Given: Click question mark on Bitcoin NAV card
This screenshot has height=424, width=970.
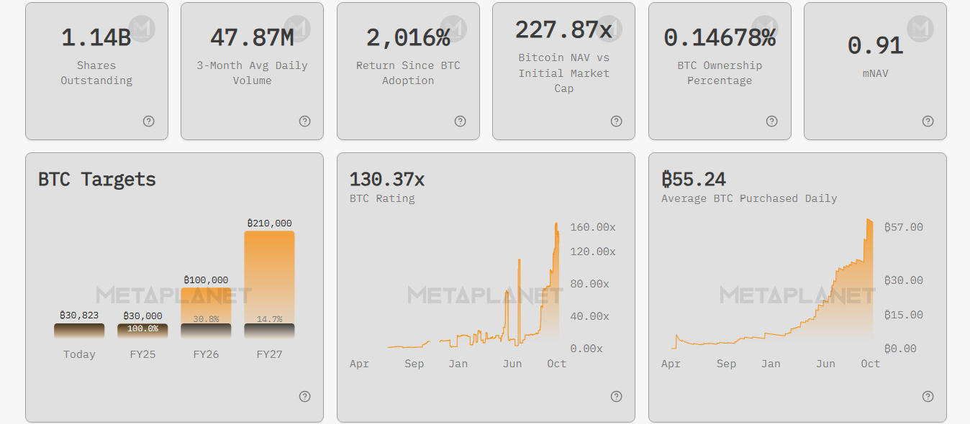Looking at the screenshot, I should [616, 121].
